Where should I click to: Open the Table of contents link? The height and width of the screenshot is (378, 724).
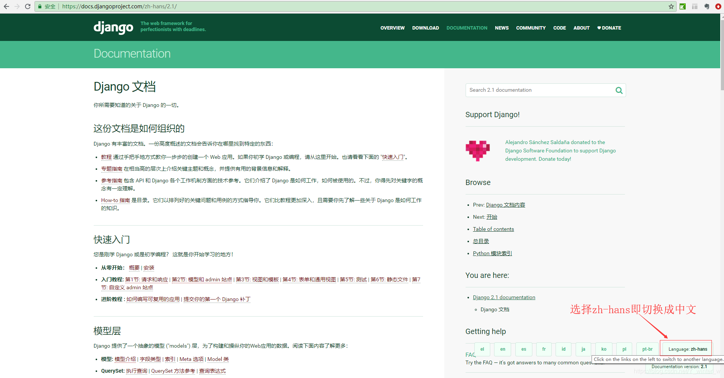[x=493, y=229]
